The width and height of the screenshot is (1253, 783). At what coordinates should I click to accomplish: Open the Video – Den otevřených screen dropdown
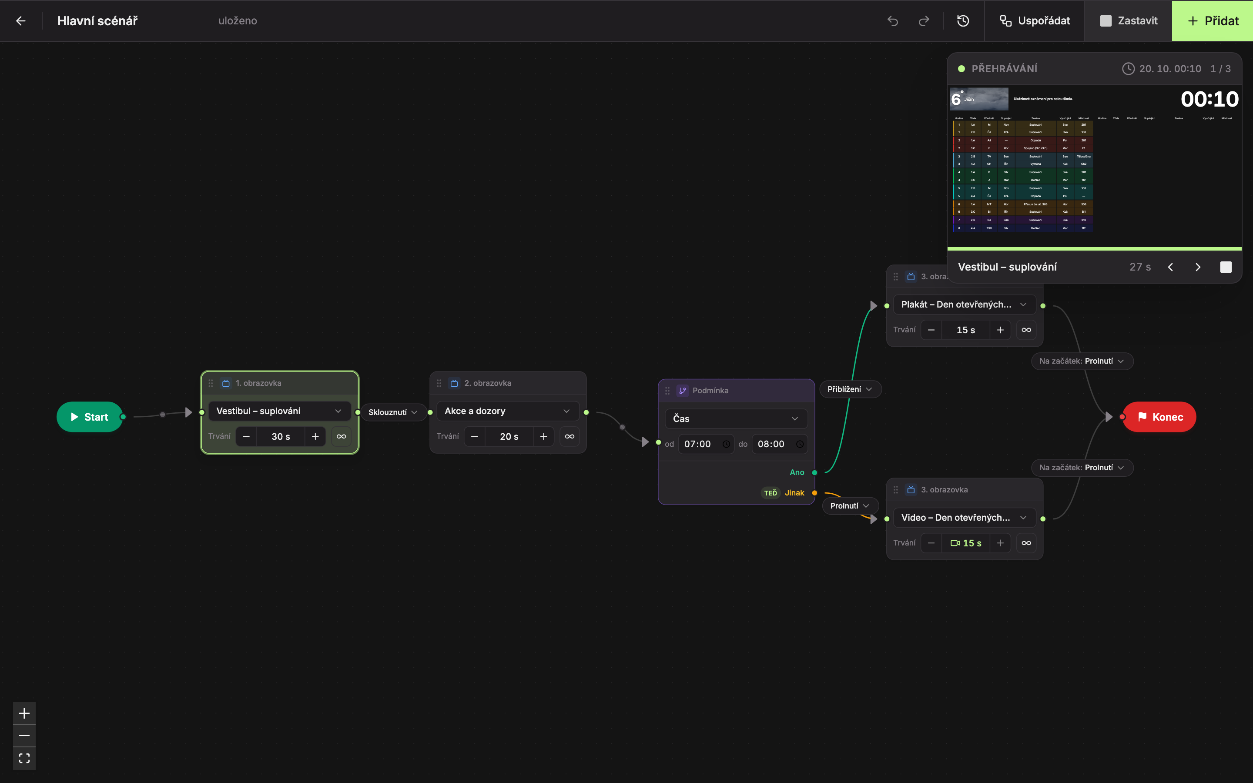[965, 518]
